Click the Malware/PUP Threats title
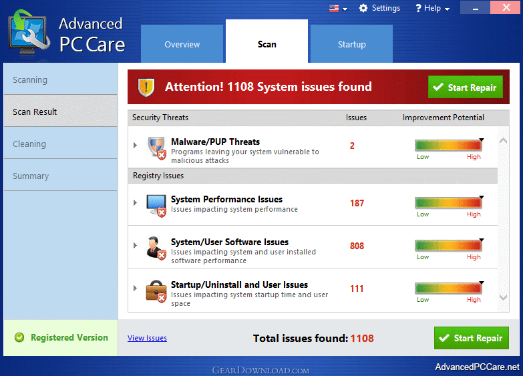Screen dimensions: 523x376 point(215,142)
